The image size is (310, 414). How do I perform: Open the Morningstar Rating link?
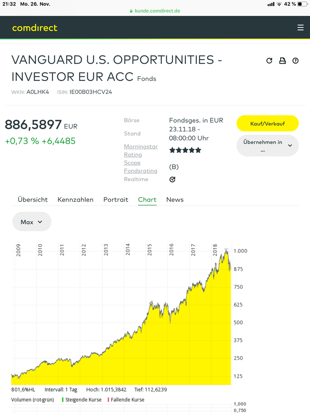pos(141,150)
